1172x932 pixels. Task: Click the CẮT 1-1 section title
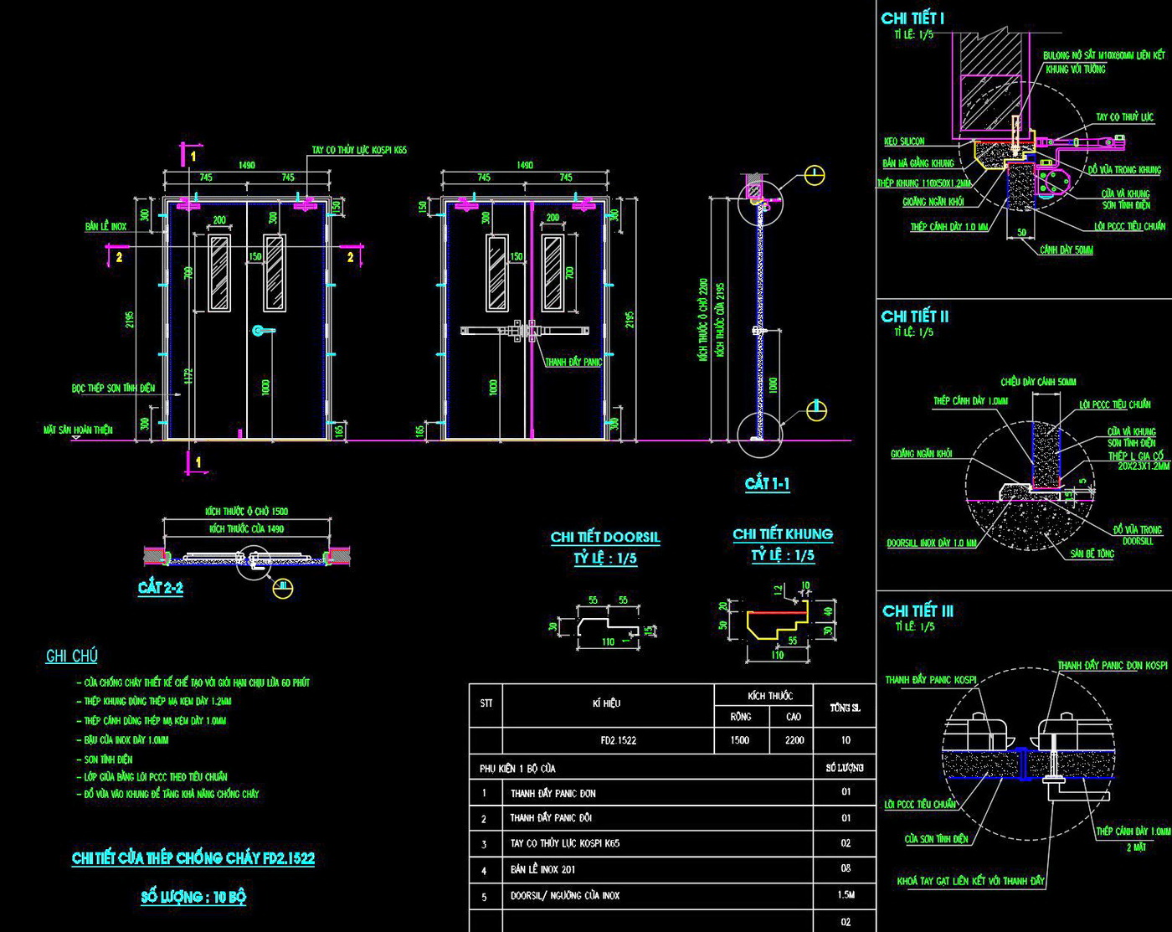point(767,484)
